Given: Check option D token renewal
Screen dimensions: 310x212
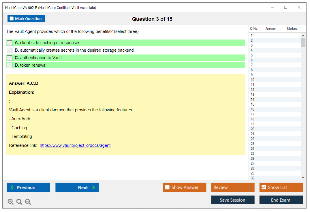Looking at the screenshot, I should 10,65.
